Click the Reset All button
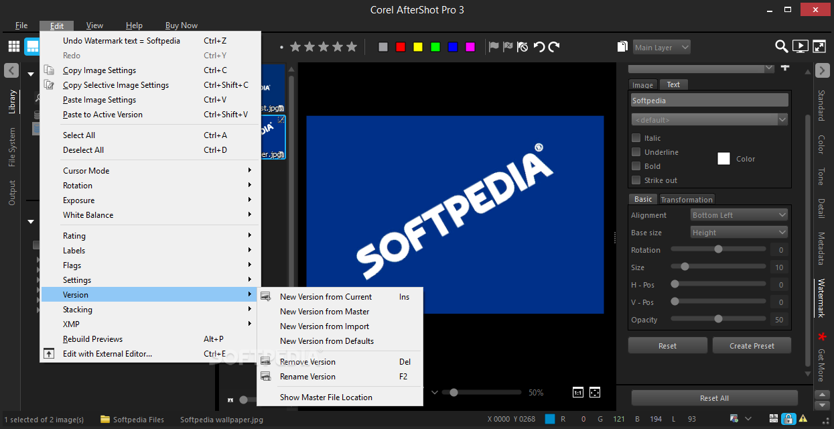The height and width of the screenshot is (429, 834). 714,398
